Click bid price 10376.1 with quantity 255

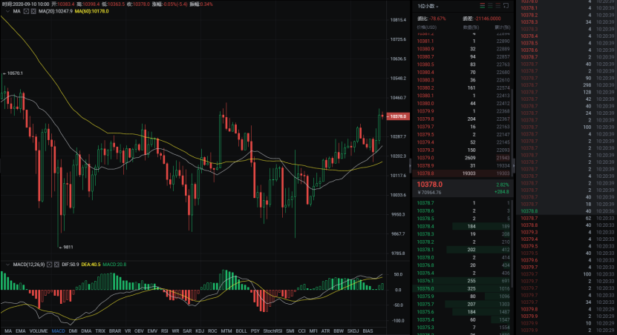tap(425, 281)
